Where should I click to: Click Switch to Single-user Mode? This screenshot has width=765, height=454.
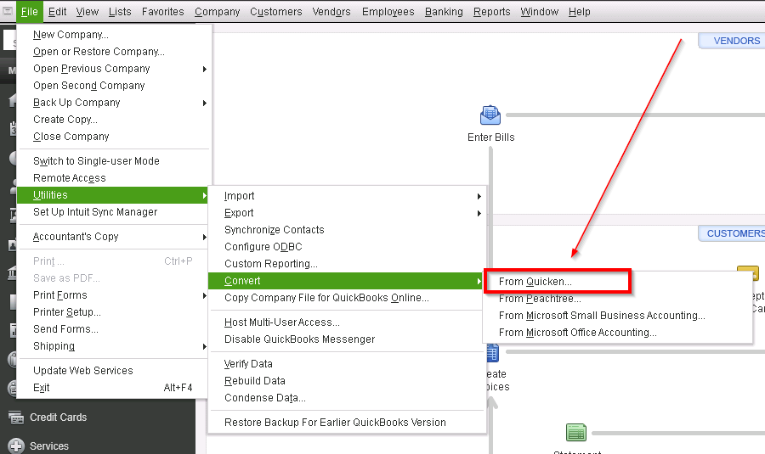click(96, 161)
